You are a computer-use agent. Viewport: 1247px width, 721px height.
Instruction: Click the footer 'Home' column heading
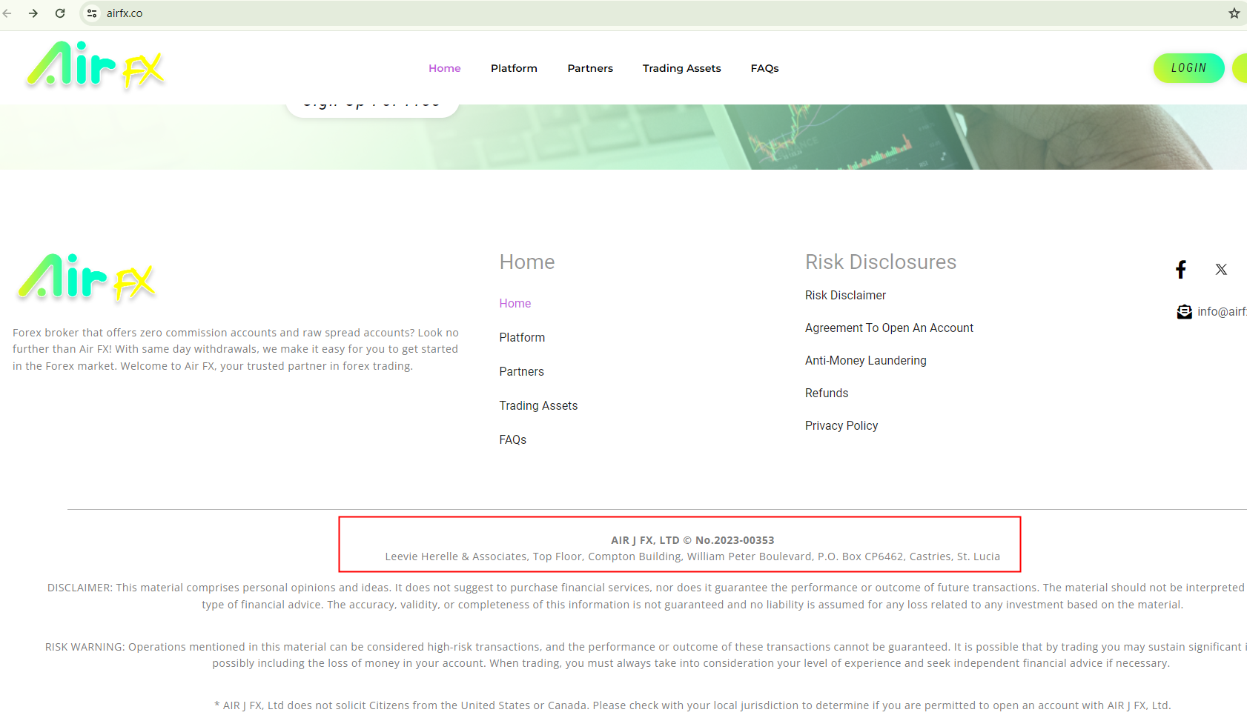527,262
